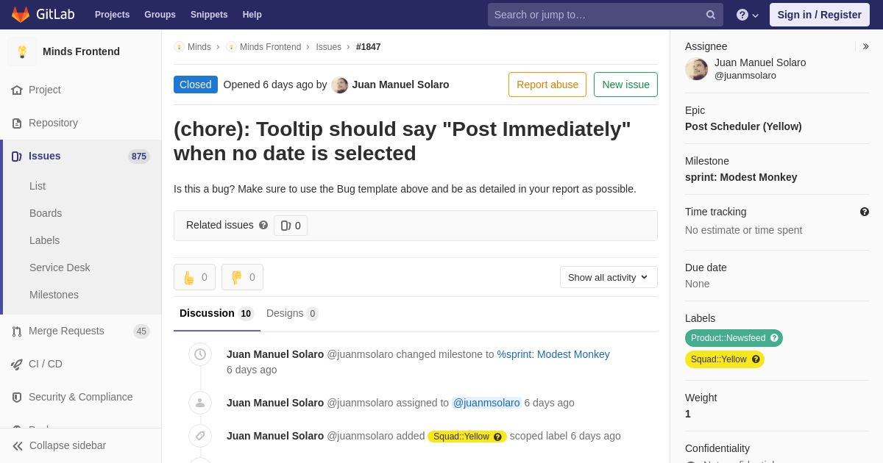883x463 pixels.
Task: Click the assignee avatar in right sidebar
Action: [x=697, y=69]
